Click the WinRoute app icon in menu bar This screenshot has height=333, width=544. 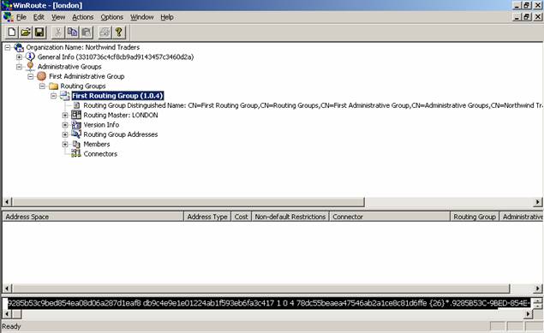(8, 16)
